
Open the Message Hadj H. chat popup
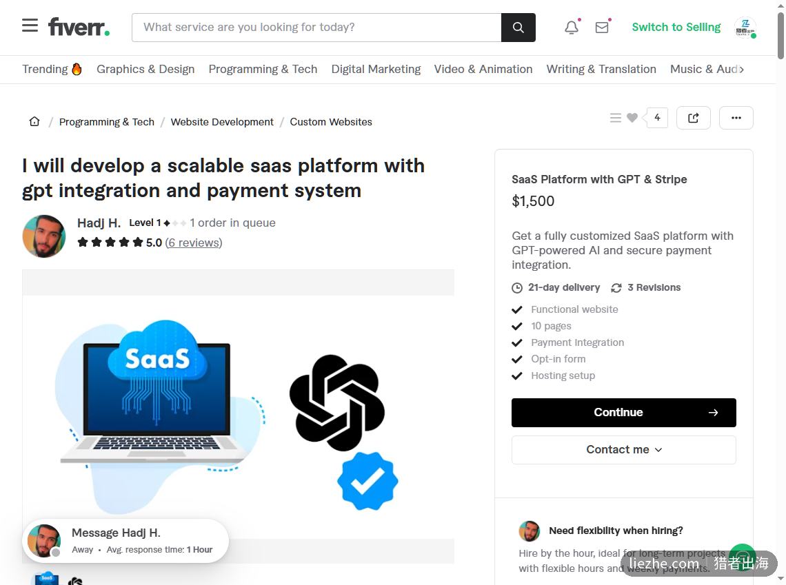[x=125, y=541]
